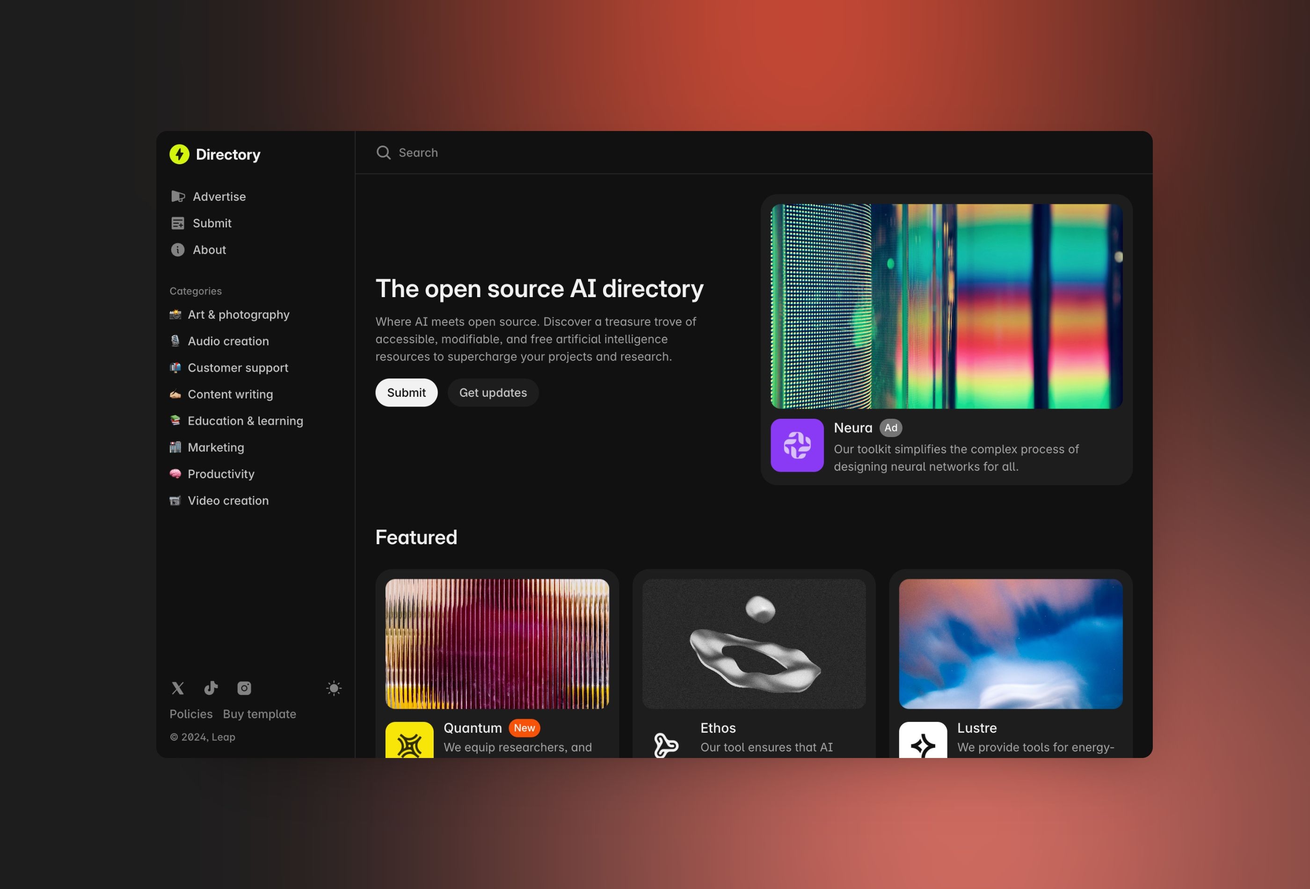Expand the Education & learning category
Image resolution: width=1310 pixels, height=889 pixels.
pyautogui.click(x=245, y=420)
